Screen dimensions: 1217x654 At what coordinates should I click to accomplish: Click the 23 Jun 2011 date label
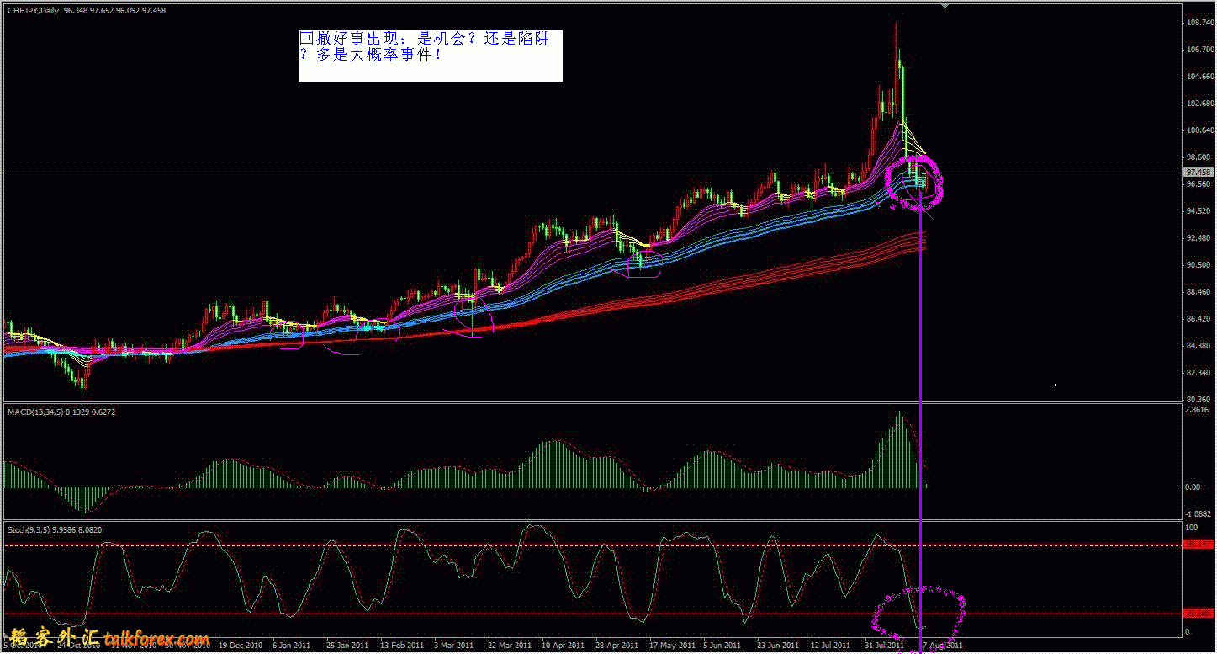[x=778, y=646]
